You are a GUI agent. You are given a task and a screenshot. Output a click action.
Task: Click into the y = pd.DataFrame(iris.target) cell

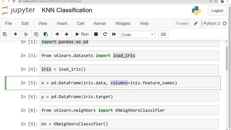pos(129,97)
